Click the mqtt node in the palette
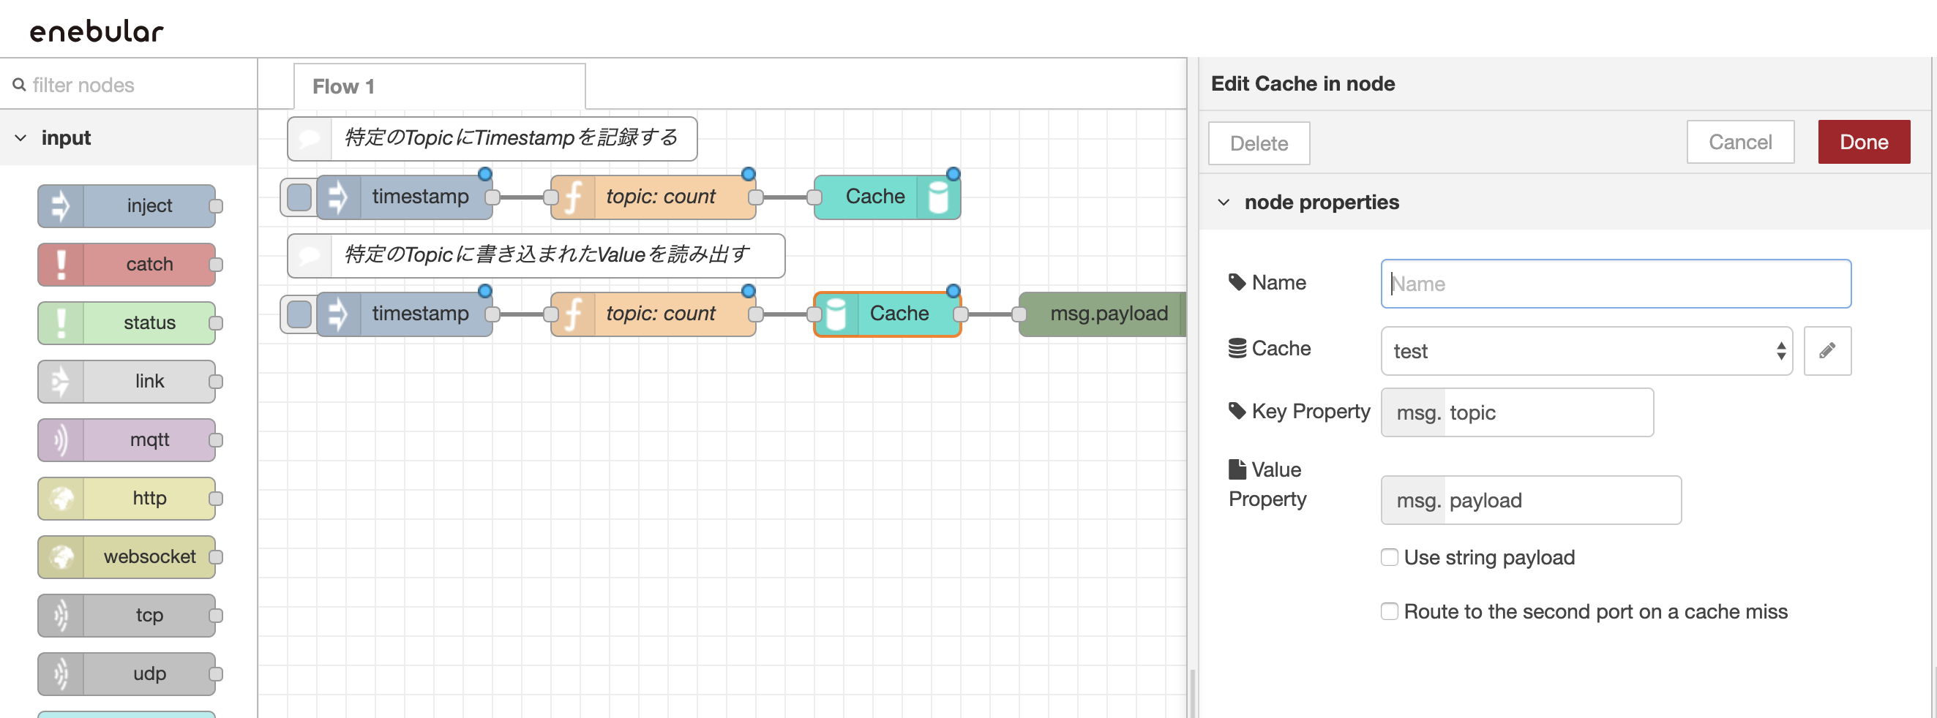 point(127,440)
